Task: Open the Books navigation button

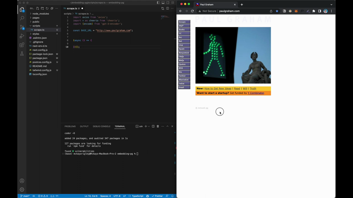Action: (184, 30)
